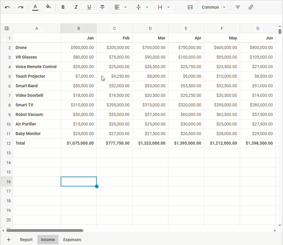Select the $777,750.00 total cell
283x245 pixels.
pyautogui.click(x=114, y=143)
